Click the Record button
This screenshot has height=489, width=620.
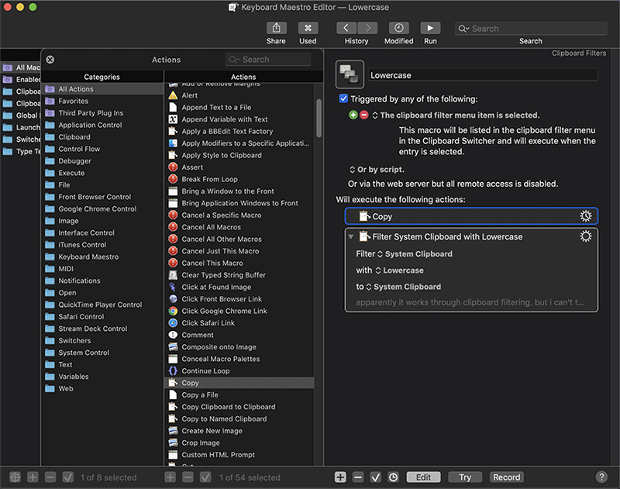[x=507, y=477]
